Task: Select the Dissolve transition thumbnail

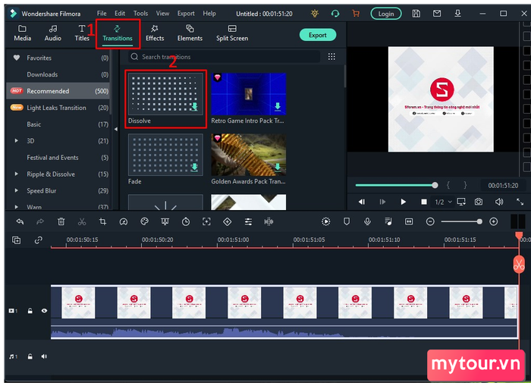Action: [x=165, y=94]
